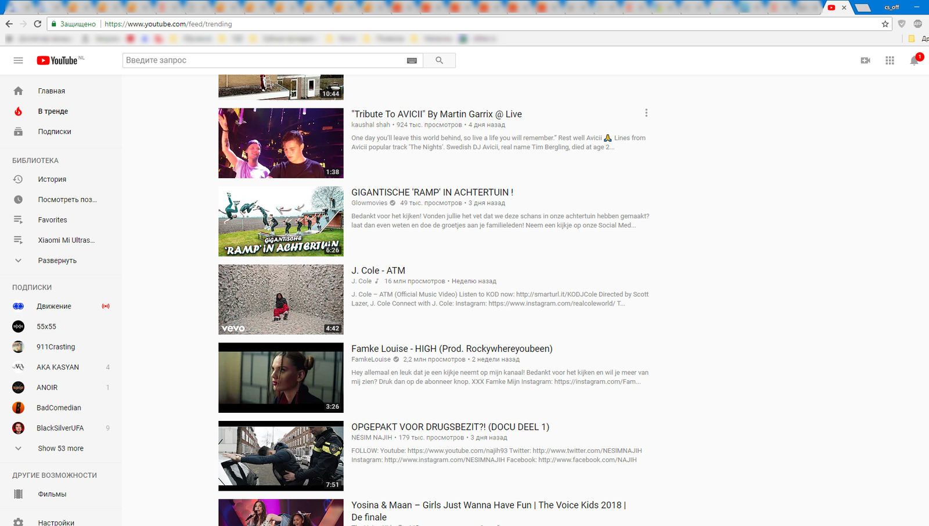Open J. Cole - ATM video title

pyautogui.click(x=378, y=271)
